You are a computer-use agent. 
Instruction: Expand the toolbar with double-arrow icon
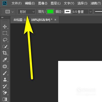[2, 18]
